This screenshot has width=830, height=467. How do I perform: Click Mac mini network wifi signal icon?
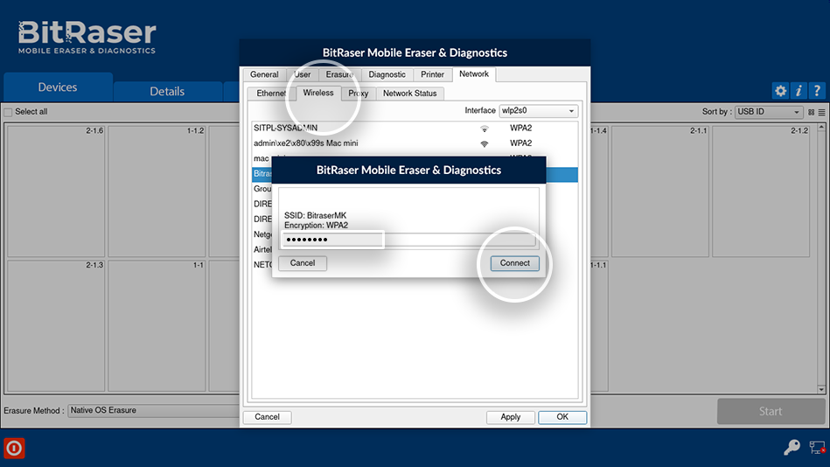(484, 143)
